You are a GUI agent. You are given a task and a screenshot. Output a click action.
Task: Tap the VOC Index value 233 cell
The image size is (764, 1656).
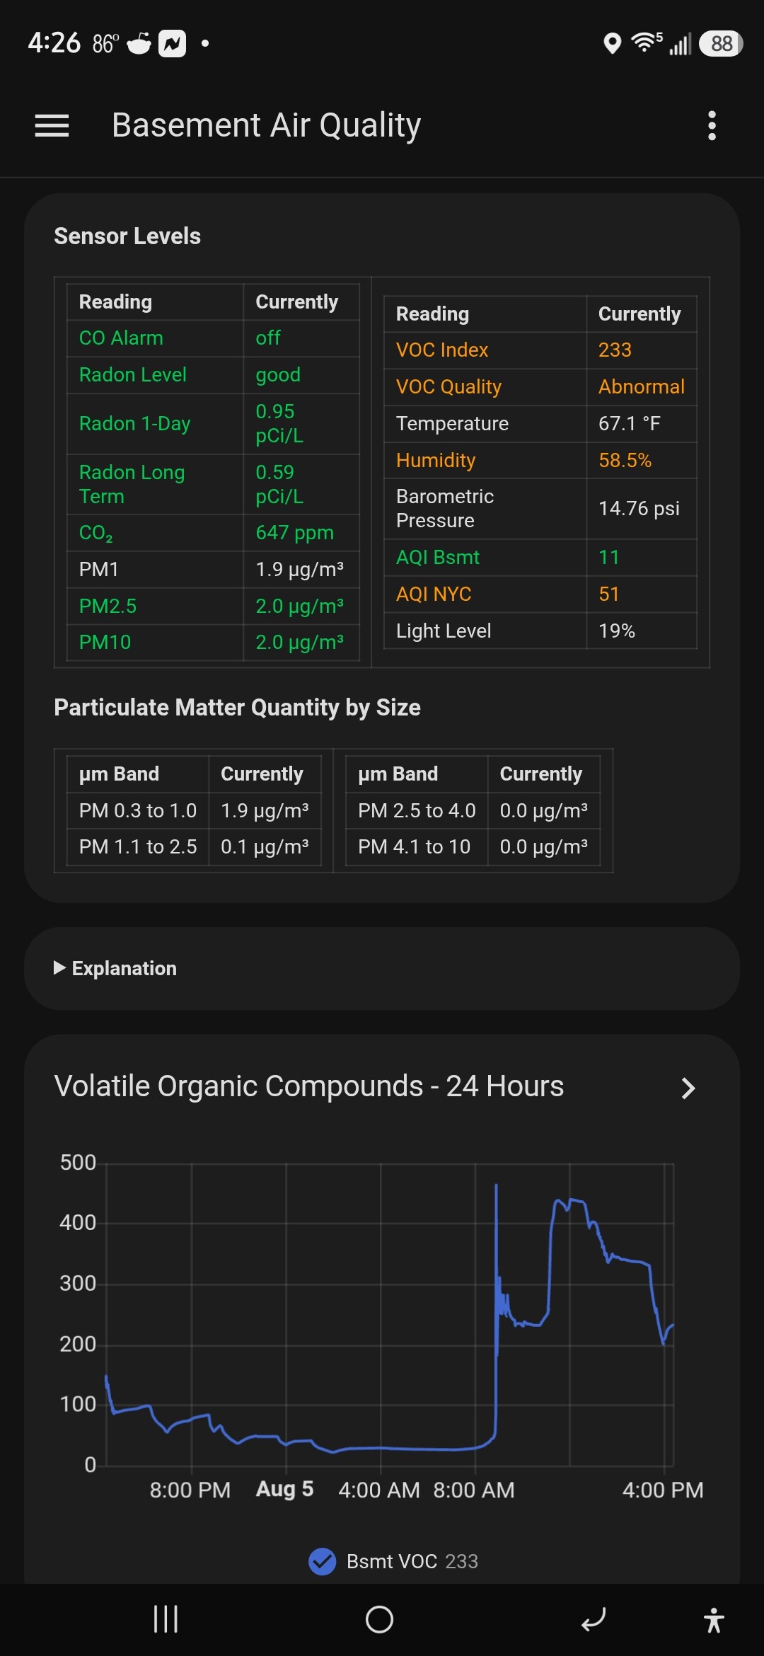coord(642,350)
